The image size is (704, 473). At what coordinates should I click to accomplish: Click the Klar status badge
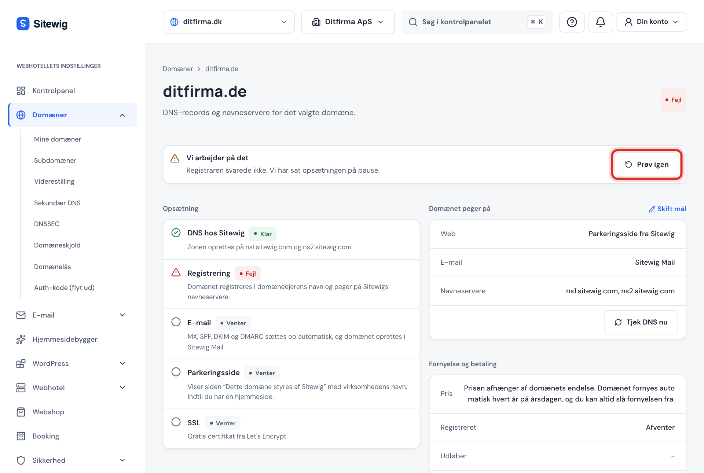click(x=263, y=234)
